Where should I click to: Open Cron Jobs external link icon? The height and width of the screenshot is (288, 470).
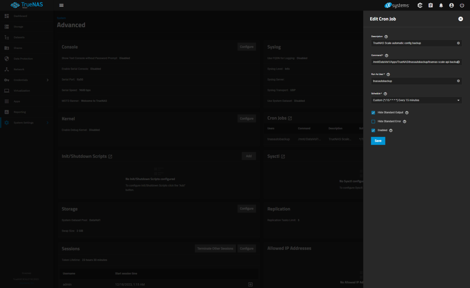click(290, 118)
